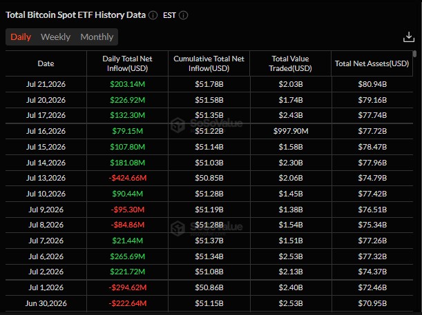Click Daily Total Net Inflow(USD) header
The image size is (422, 315).
127,63
